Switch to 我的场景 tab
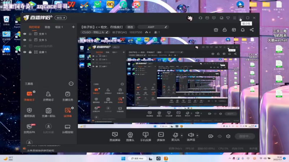The height and width of the screenshot is (162, 289). 34,27
